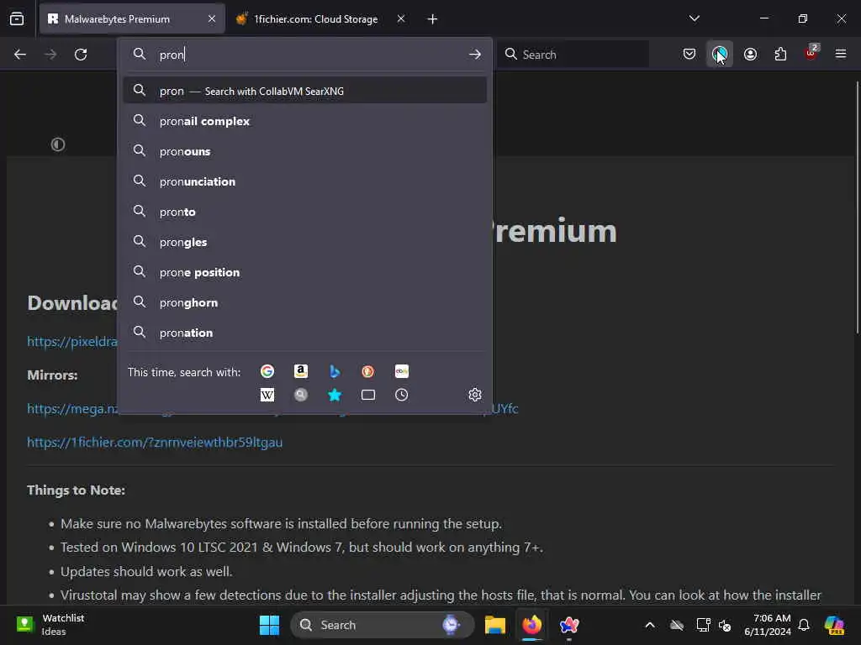Open the Firefox View button
This screenshot has width=861, height=645.
(17, 19)
